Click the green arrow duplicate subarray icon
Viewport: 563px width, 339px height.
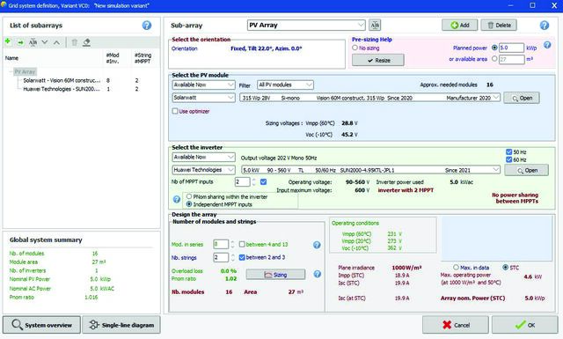(x=20, y=42)
